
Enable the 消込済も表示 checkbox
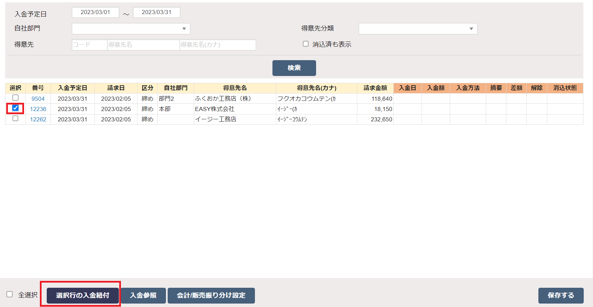point(305,44)
